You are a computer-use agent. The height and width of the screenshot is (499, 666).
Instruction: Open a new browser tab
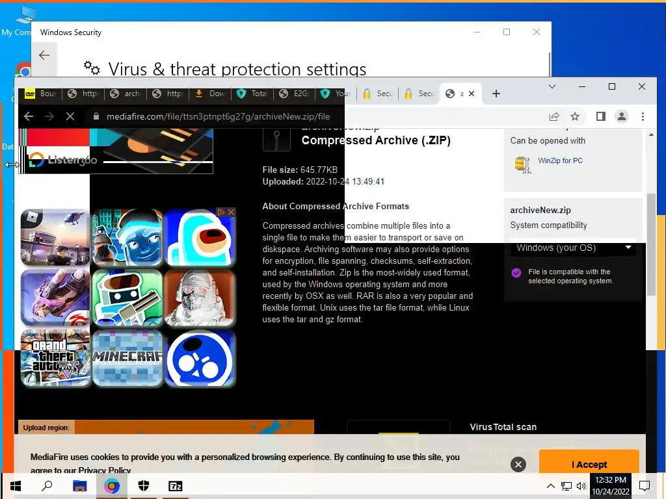(496, 94)
